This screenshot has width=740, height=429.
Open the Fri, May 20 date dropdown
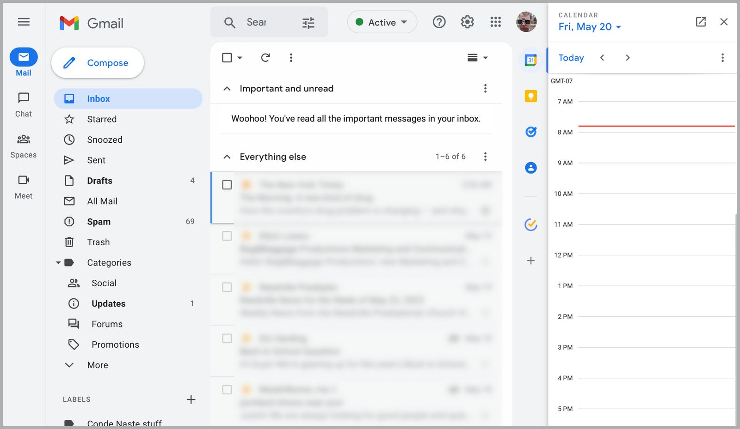[x=590, y=27]
